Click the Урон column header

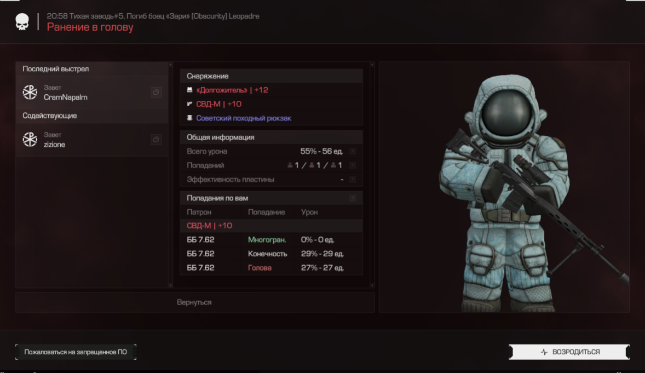pos(309,212)
